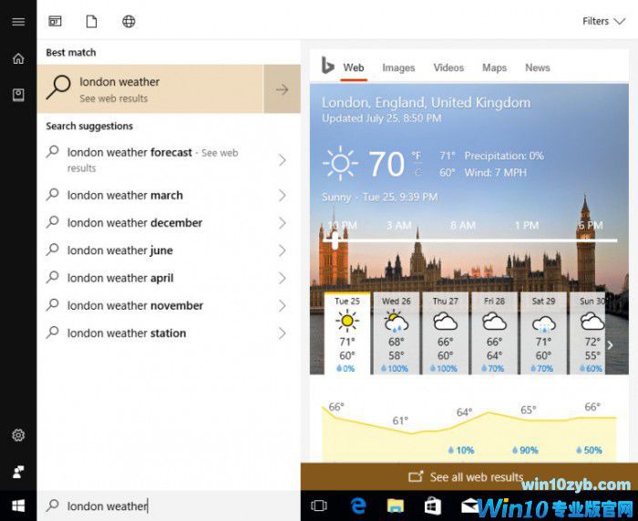638x521 pixels.
Task: Select the Web filter globe icon
Action: pyautogui.click(x=129, y=21)
